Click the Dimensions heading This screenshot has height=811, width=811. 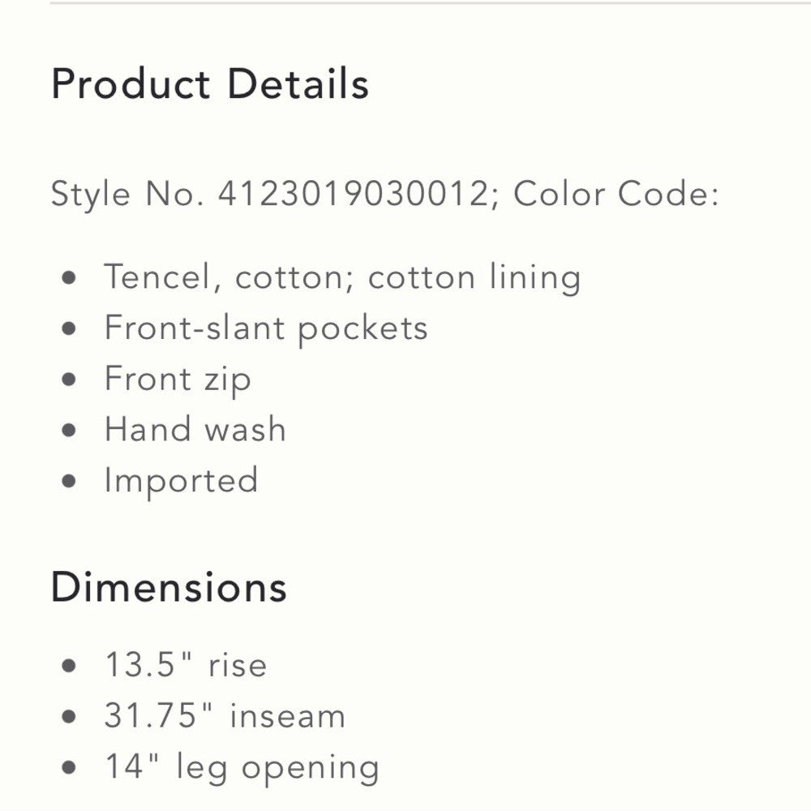click(x=169, y=587)
